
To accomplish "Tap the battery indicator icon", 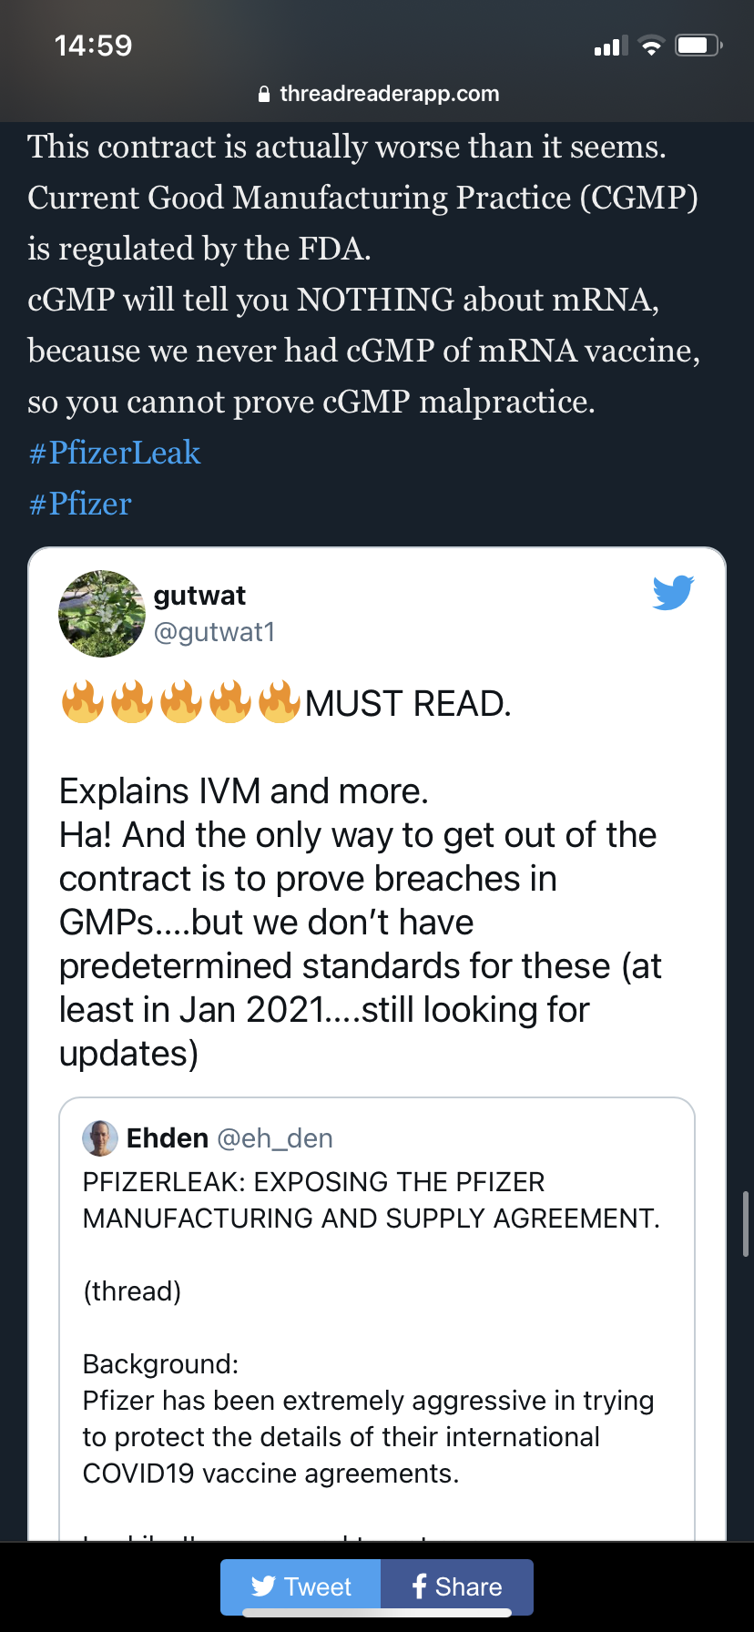I will [698, 46].
